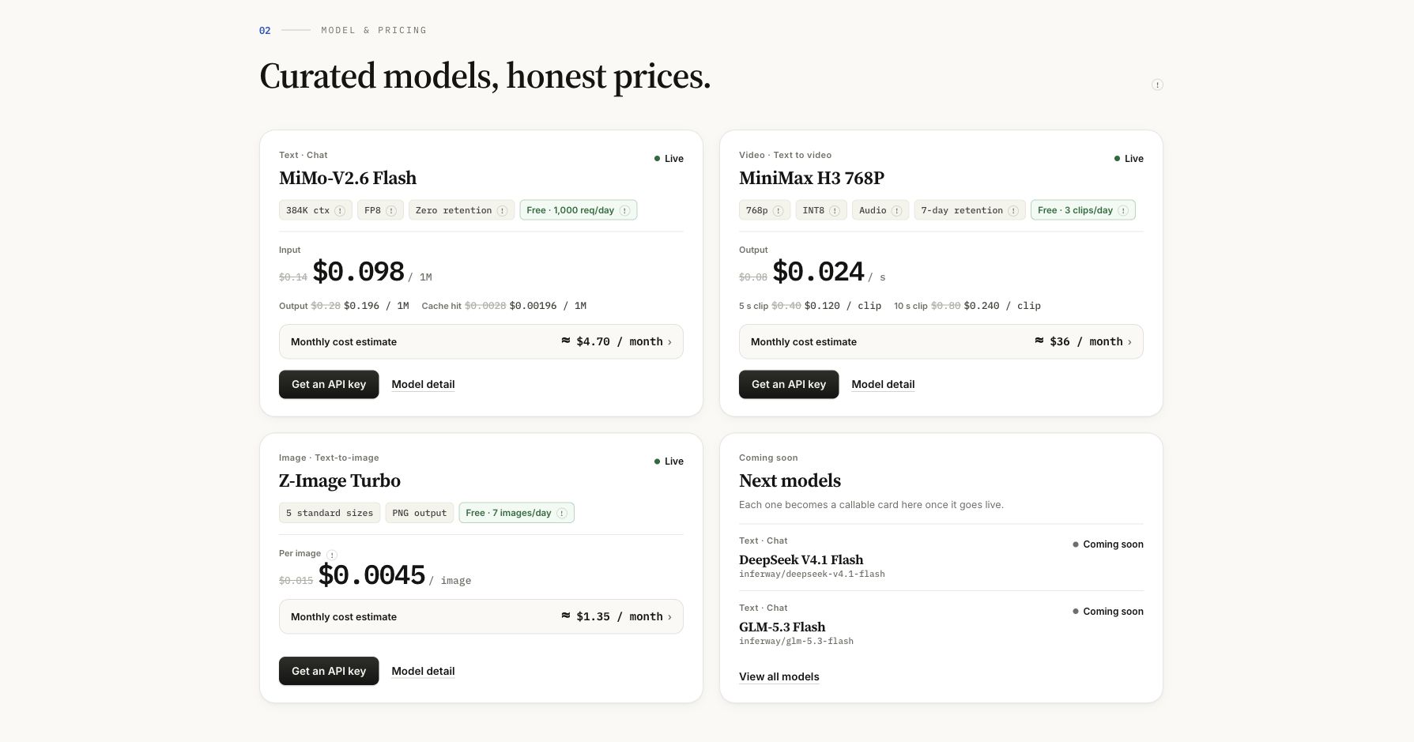
Task: Click the 5 standard sizes tag
Action: pyautogui.click(x=330, y=513)
